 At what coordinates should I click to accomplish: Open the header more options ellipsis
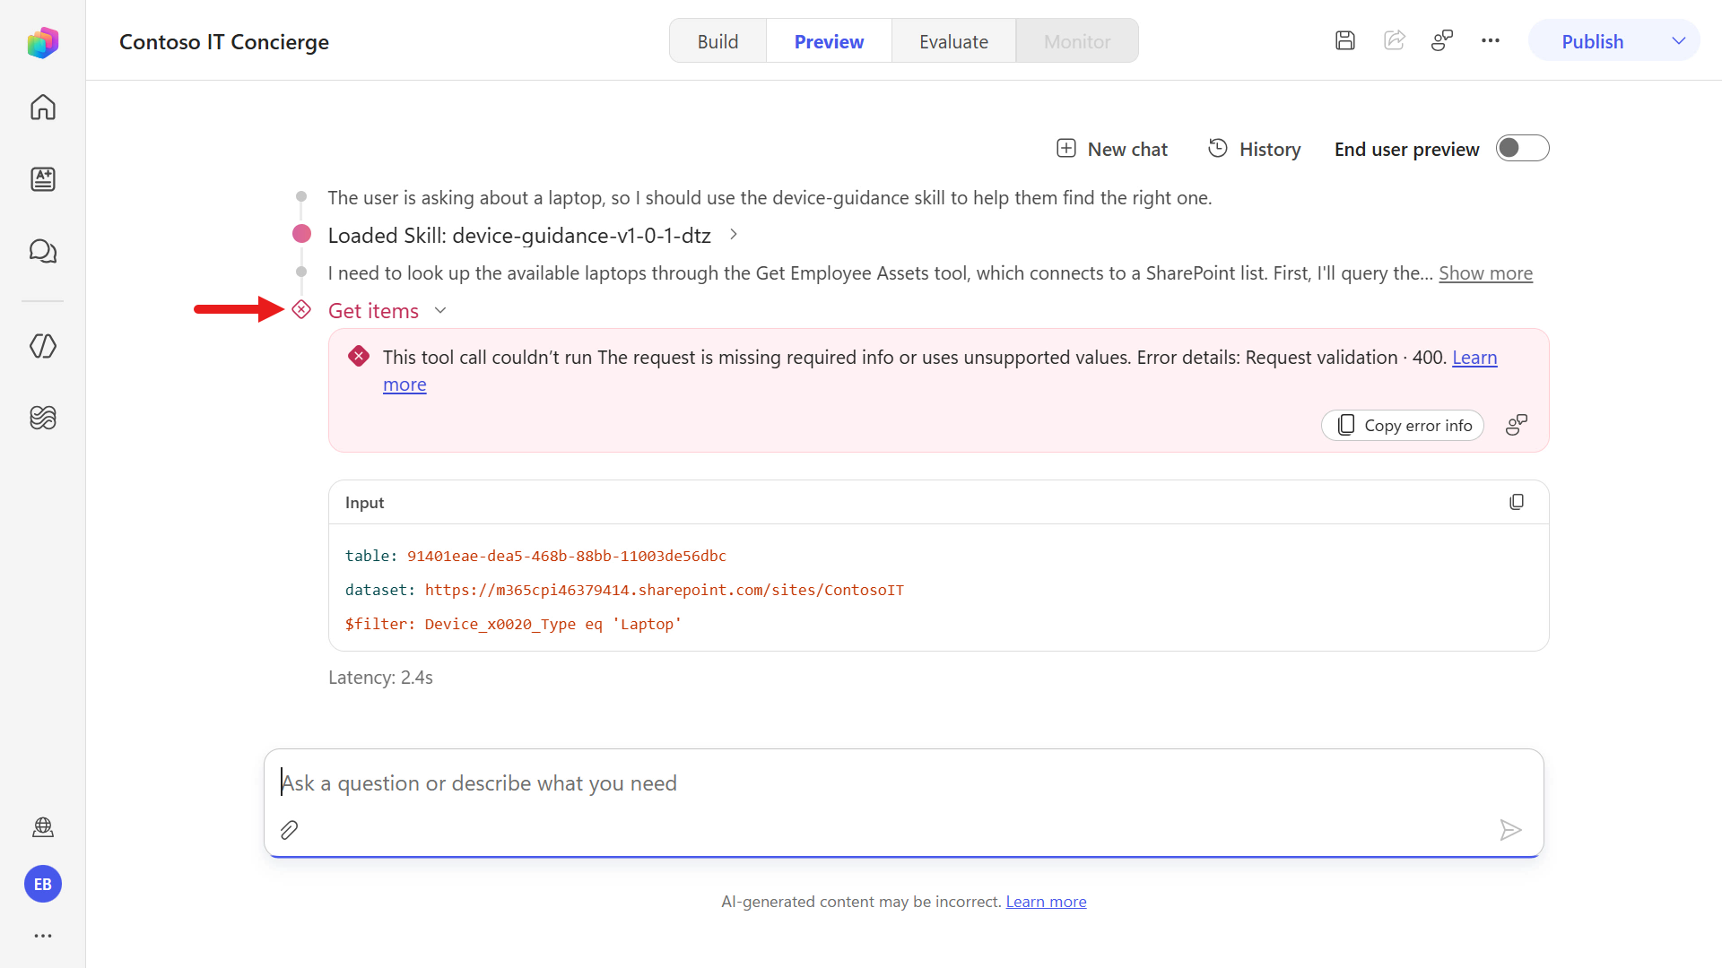point(1491,40)
